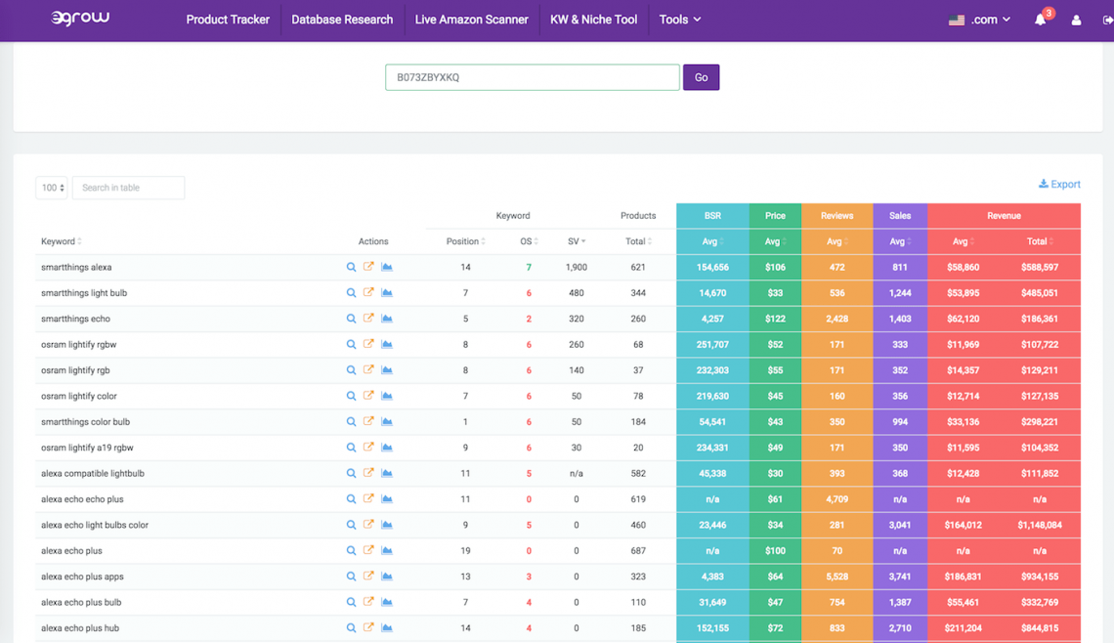Open history graph for alexa echo plus hub
The image size is (1114, 643).
[x=386, y=627]
